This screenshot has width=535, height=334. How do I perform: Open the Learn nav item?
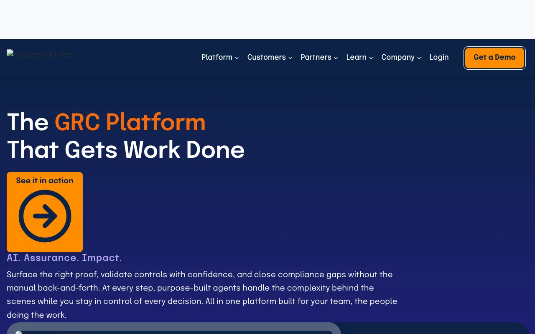click(x=357, y=57)
